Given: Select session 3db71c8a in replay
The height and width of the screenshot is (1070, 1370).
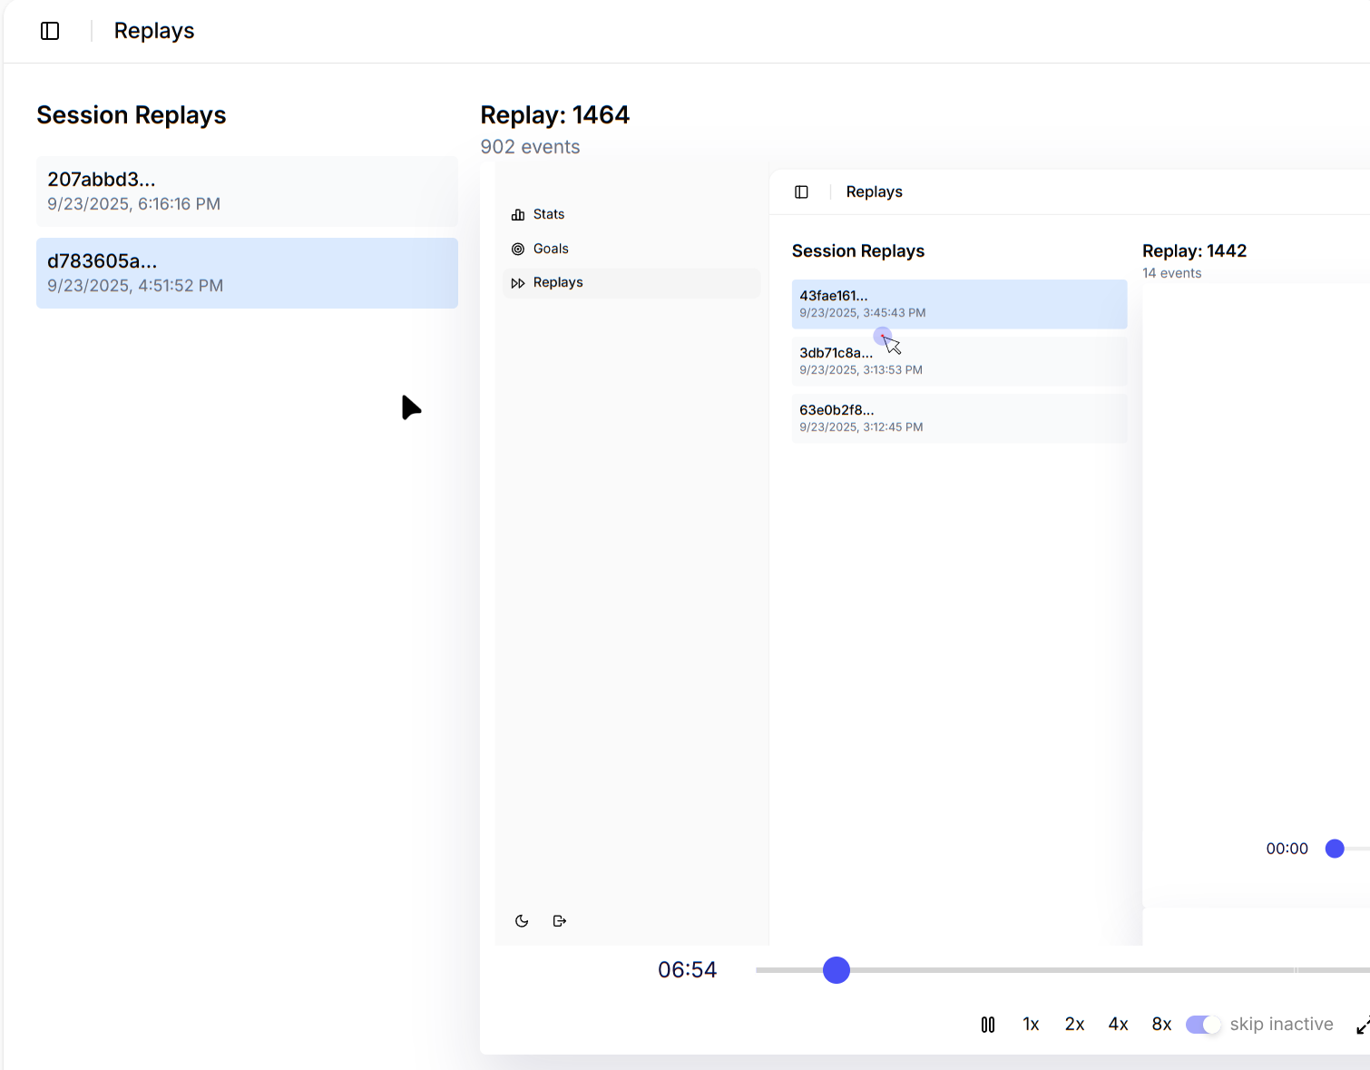Looking at the screenshot, I should (x=959, y=361).
